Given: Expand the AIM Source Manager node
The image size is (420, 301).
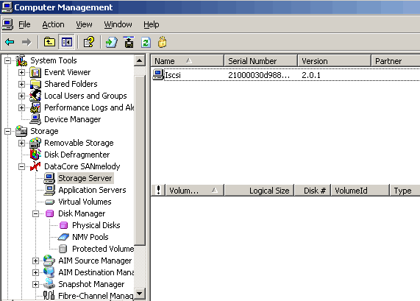Looking at the screenshot, I should [x=35, y=261].
